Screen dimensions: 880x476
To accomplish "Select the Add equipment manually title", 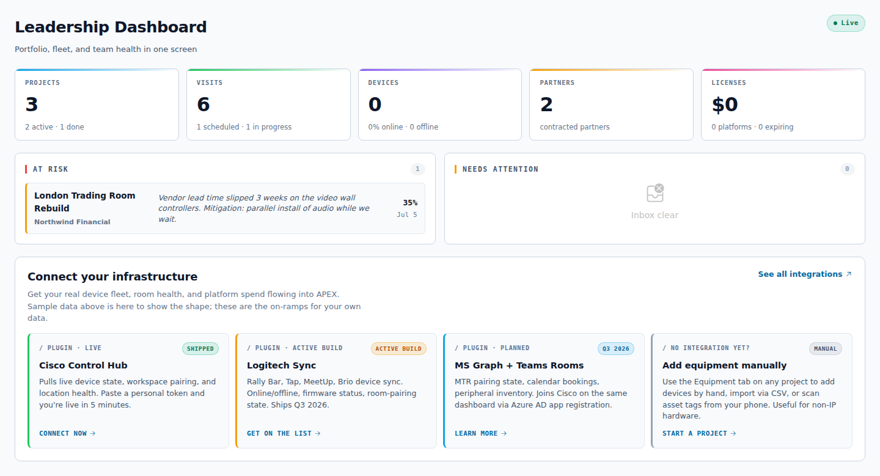I will [x=724, y=365].
